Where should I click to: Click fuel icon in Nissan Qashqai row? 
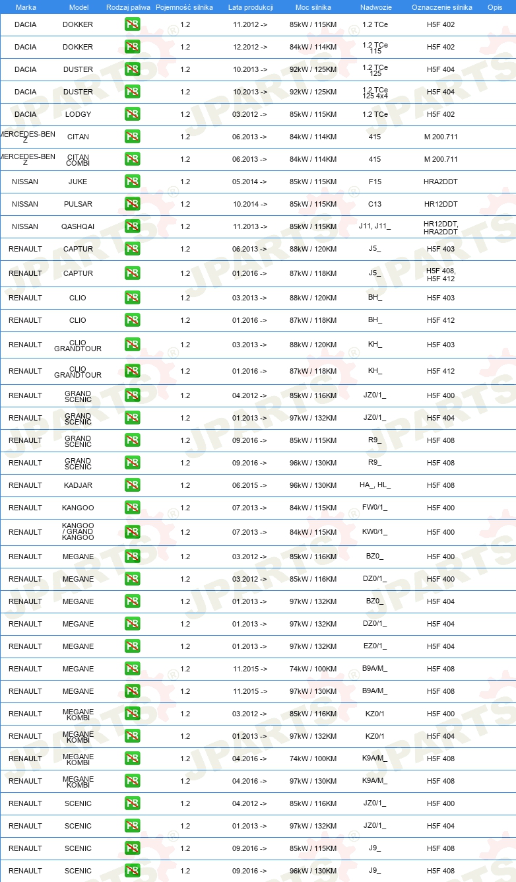pos(132,226)
